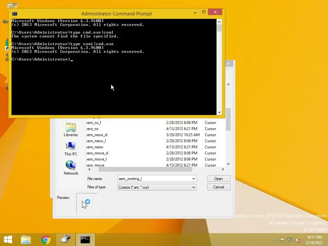Click the Cursor type of aero_move_l

coord(210,159)
